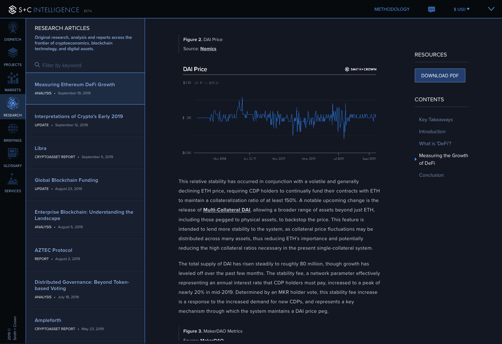Open the Briefings globe icon
The width and height of the screenshot is (502, 344).
pyautogui.click(x=13, y=128)
